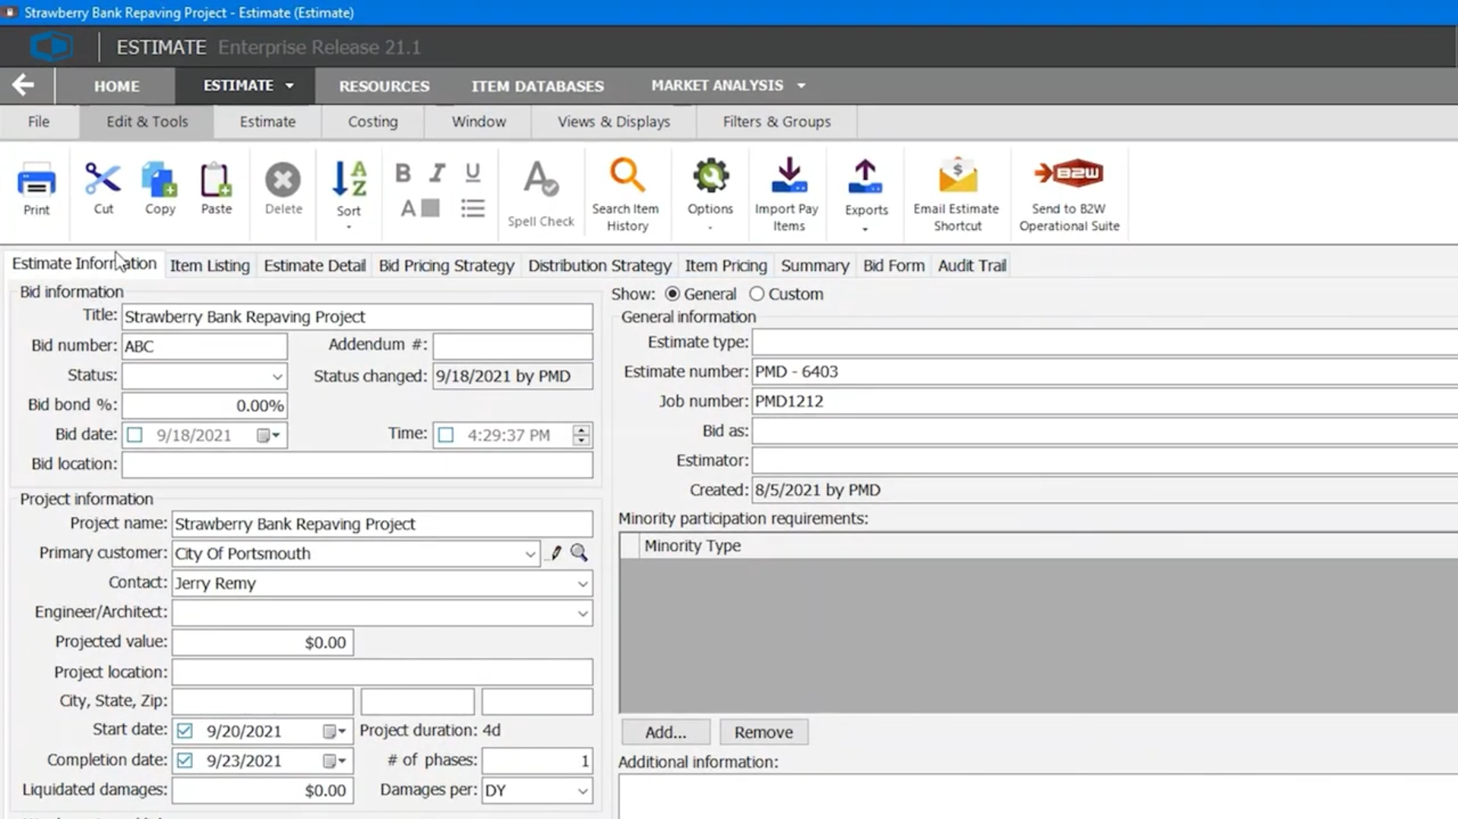This screenshot has width=1458, height=819.
Task: Click the Add button under Minority Type
Action: coord(664,732)
